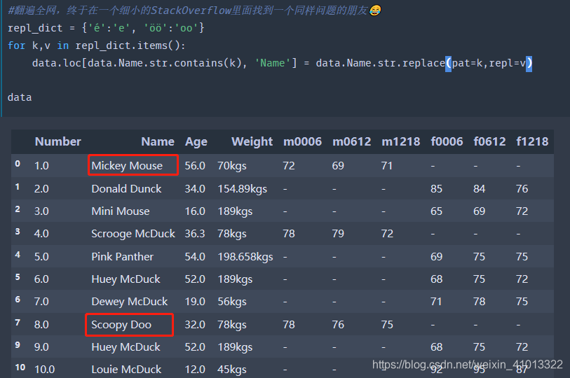Viewport: 570px width, 378px height.
Task: Click the 'f0612' column header
Action: [489, 141]
